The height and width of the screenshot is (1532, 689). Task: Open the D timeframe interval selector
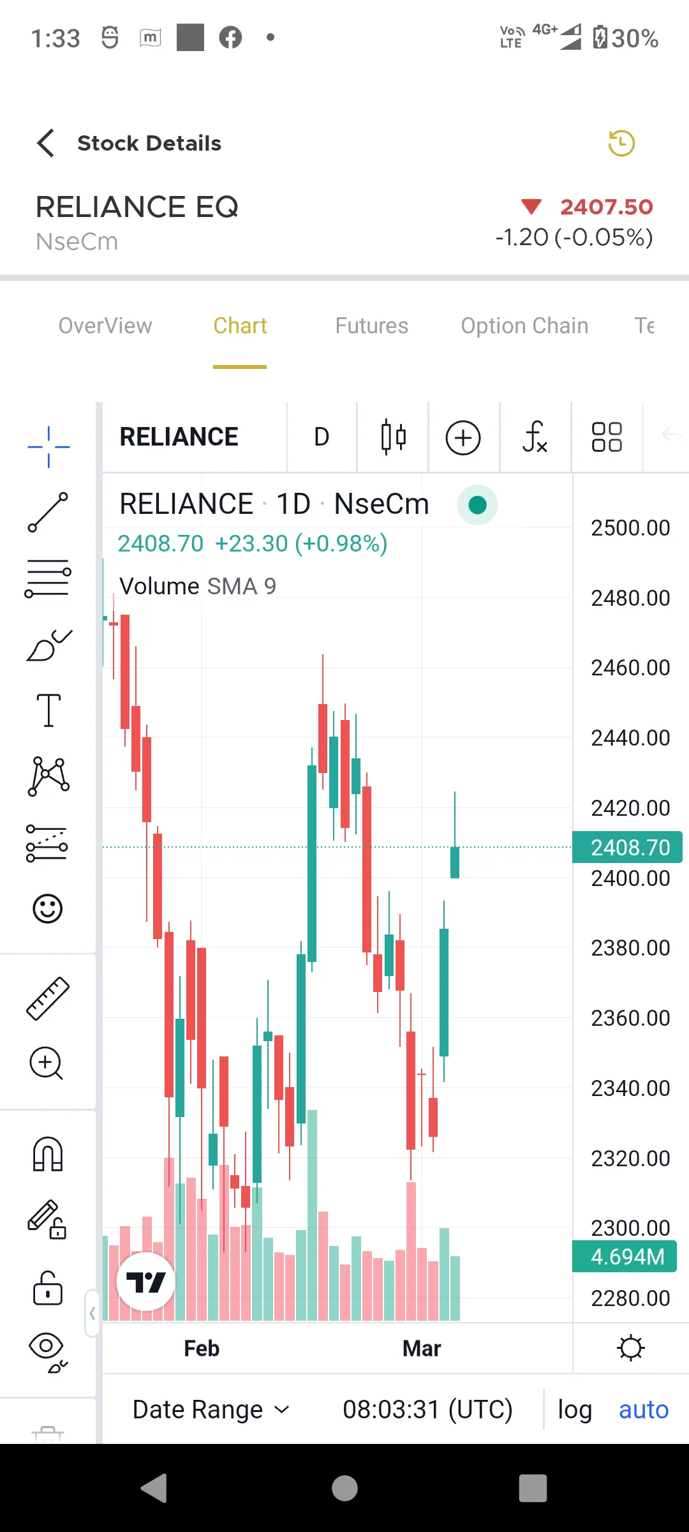point(322,437)
